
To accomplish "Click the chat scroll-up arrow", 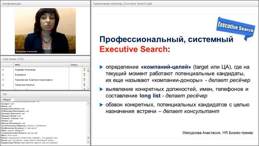I will [x=88, y=103].
